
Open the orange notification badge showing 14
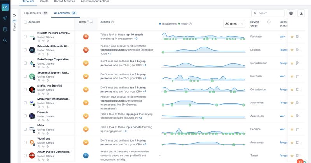click(300, 161)
